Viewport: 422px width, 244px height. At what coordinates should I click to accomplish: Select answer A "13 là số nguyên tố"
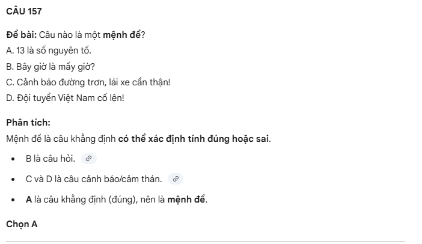click(49, 50)
